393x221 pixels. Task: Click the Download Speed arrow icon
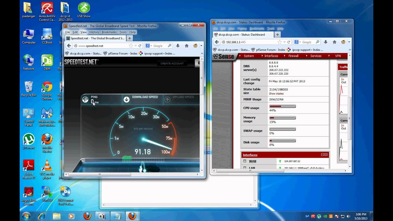point(126,99)
